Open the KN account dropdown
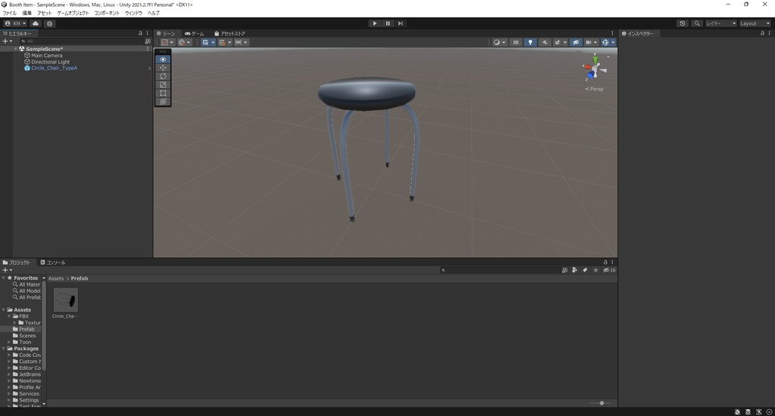Viewport: 775px width, 416px height. (x=15, y=23)
